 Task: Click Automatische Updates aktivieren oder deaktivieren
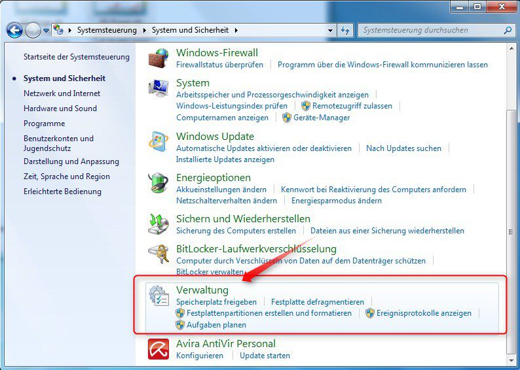[264, 148]
